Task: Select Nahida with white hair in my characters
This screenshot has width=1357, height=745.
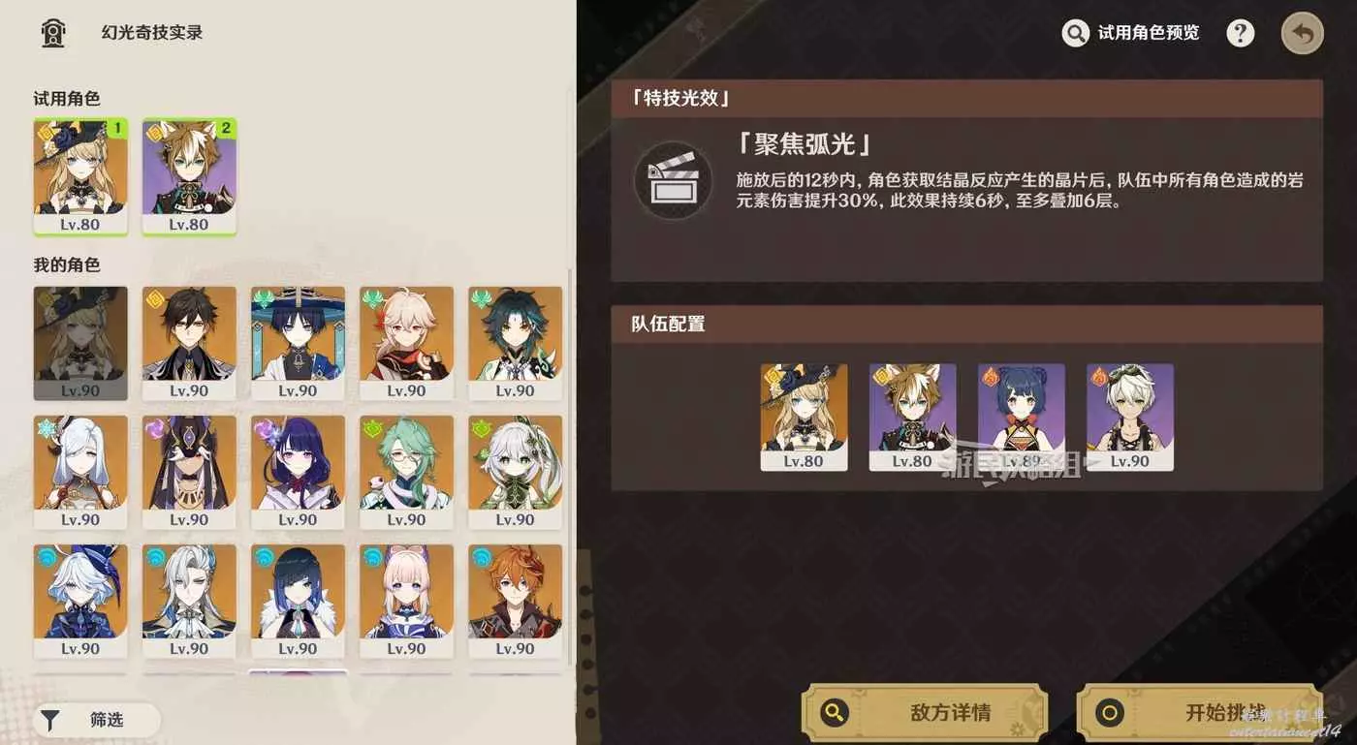Action: point(515,472)
